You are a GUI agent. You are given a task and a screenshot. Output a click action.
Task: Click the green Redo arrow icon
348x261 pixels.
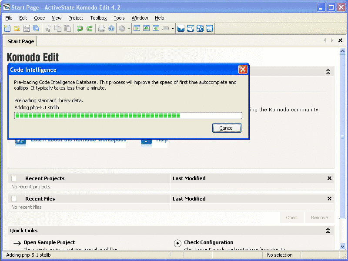coord(89,29)
